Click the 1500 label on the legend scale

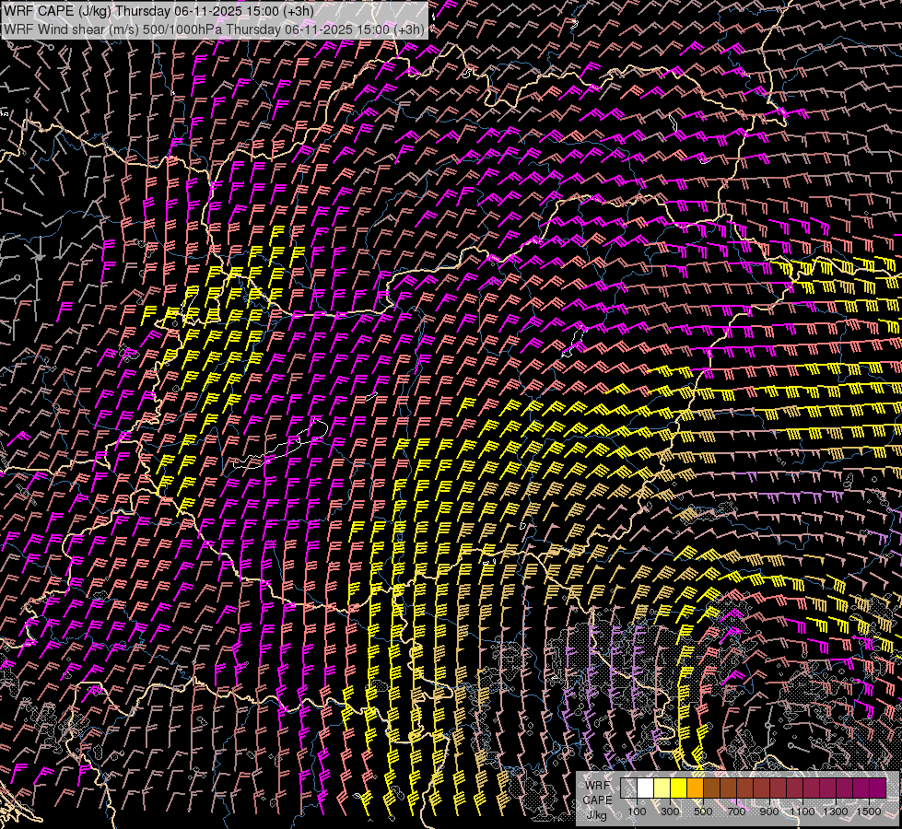tap(869, 811)
